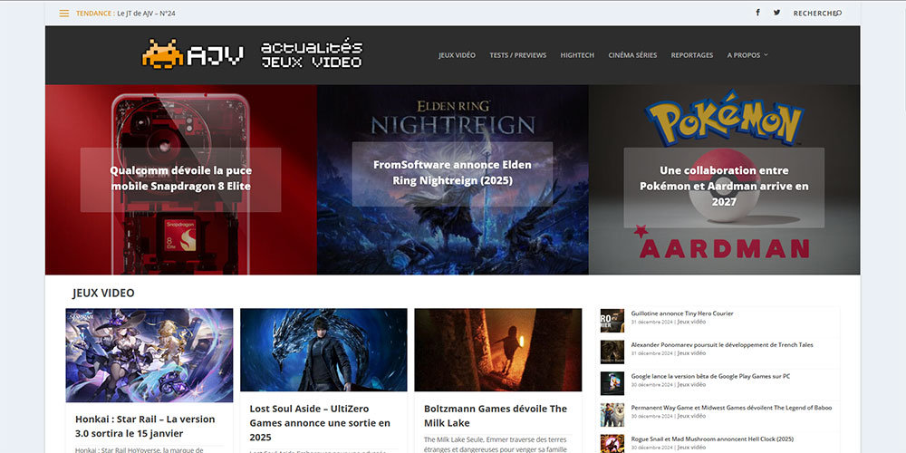This screenshot has width=906, height=453.
Task: Click the RECHERCHE search field
Action: tap(814, 14)
